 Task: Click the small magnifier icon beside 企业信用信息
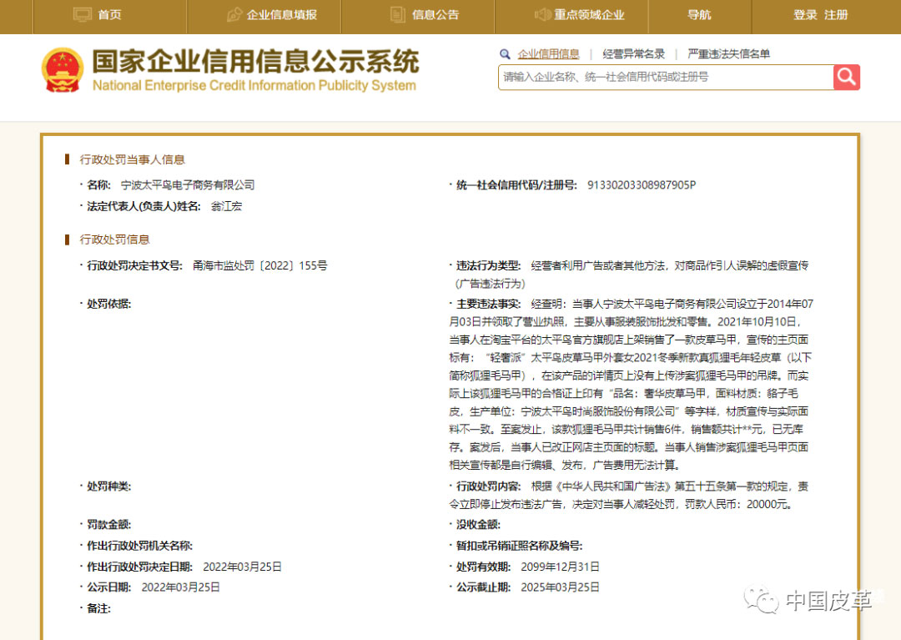505,54
